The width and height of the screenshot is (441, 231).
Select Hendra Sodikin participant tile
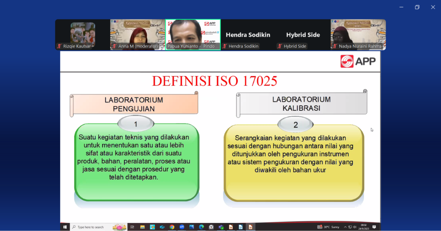(x=248, y=34)
